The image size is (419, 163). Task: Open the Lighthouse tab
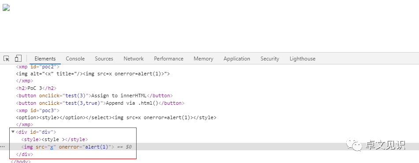303,59
